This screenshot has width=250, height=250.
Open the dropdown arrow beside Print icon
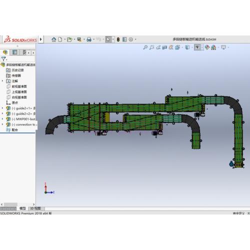pyautogui.click(x=94, y=39)
